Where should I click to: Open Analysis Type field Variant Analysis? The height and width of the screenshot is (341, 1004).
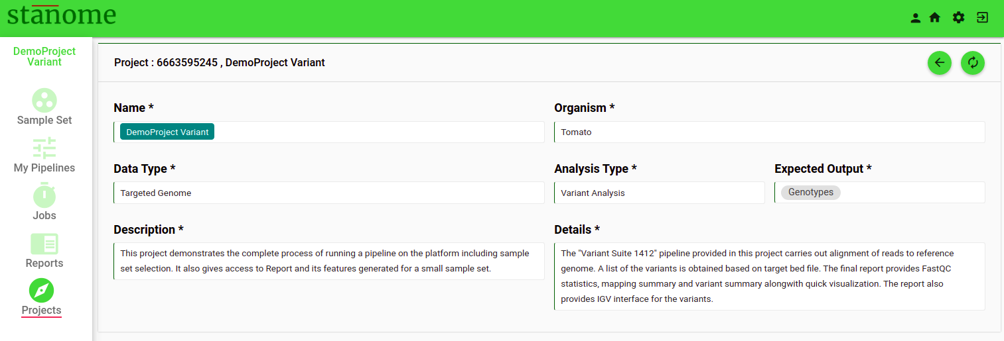660,193
